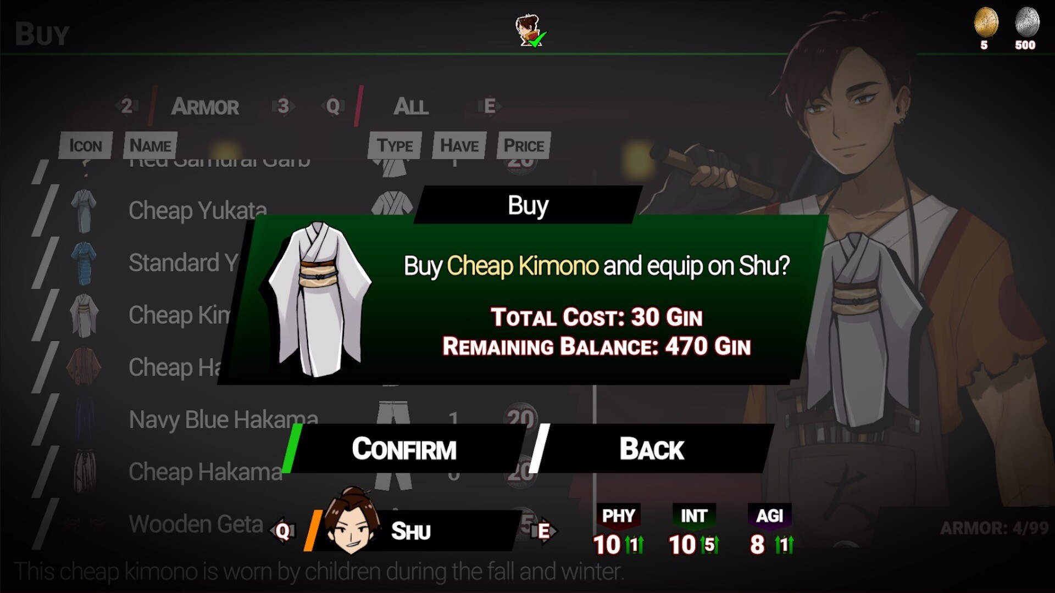Sort list by Price column header

(x=524, y=146)
